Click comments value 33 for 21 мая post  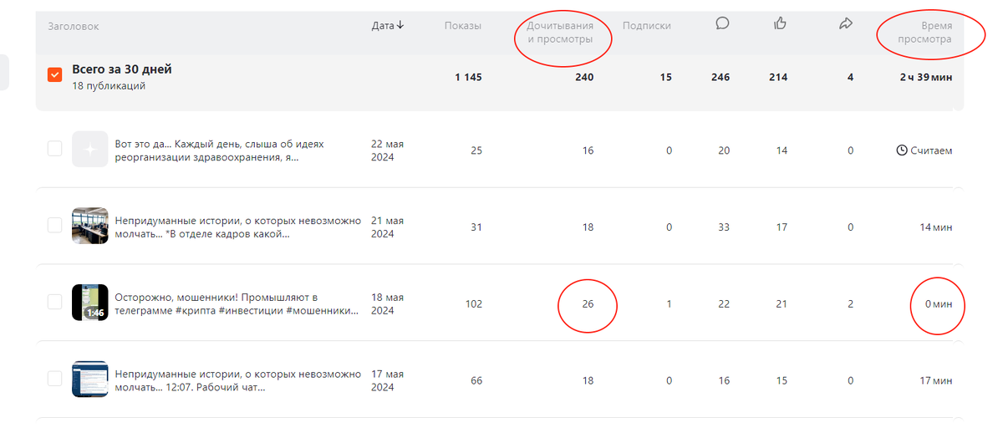pos(724,227)
